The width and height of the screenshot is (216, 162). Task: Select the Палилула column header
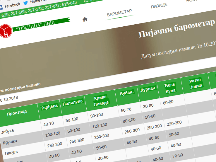73,102
